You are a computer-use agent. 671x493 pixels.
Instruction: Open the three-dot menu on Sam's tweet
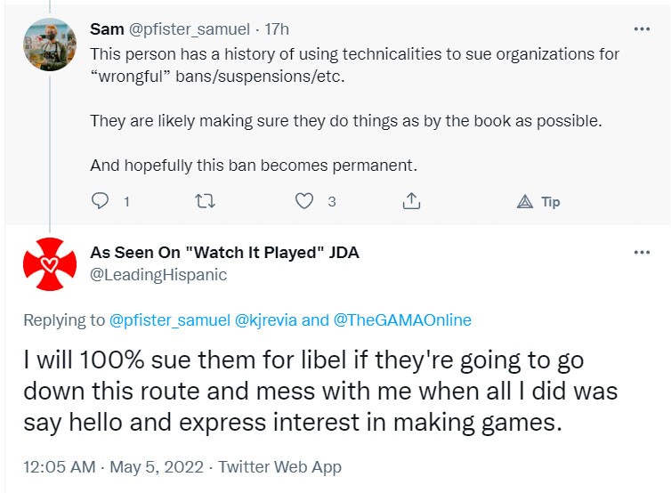[x=642, y=29]
